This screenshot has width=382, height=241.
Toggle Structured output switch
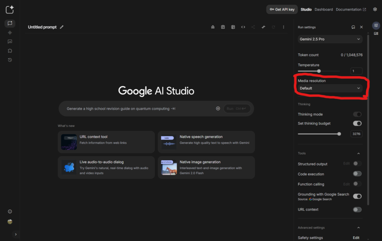pyautogui.click(x=357, y=164)
